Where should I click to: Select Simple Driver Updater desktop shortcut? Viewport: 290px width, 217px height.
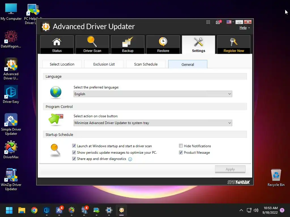[11, 124]
